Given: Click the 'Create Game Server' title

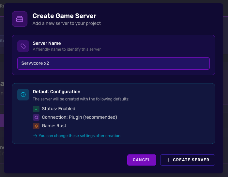Looking at the screenshot, I should tap(64, 16).
